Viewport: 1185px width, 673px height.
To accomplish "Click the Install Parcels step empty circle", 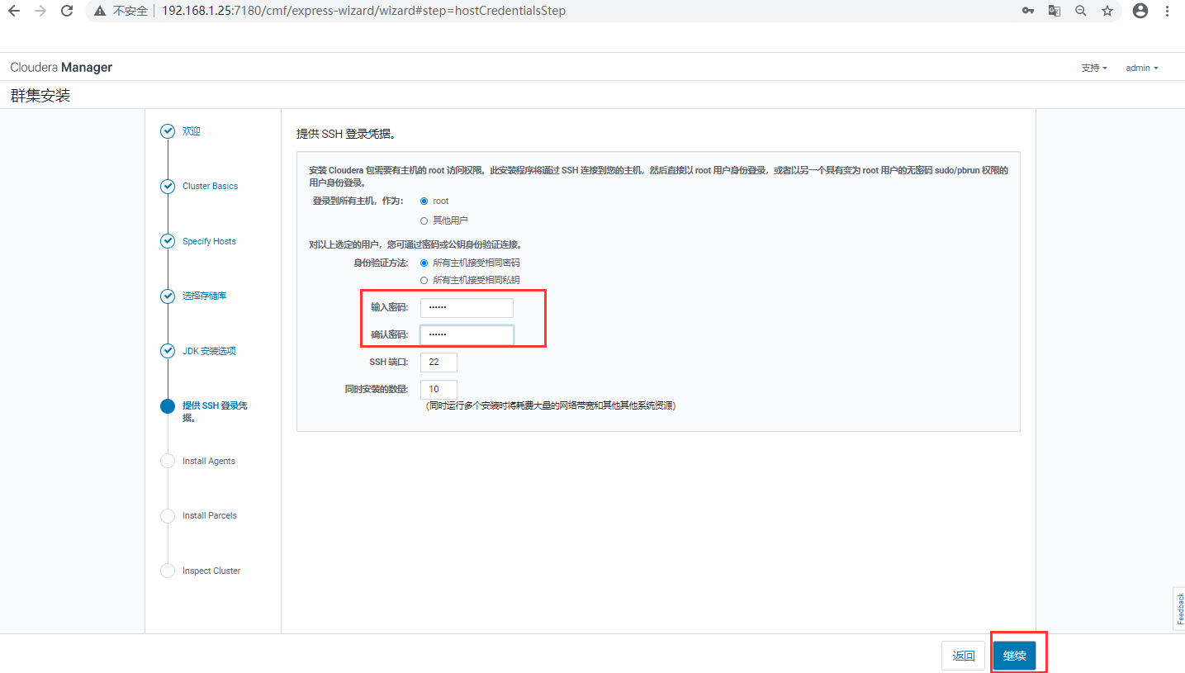I will (x=168, y=515).
